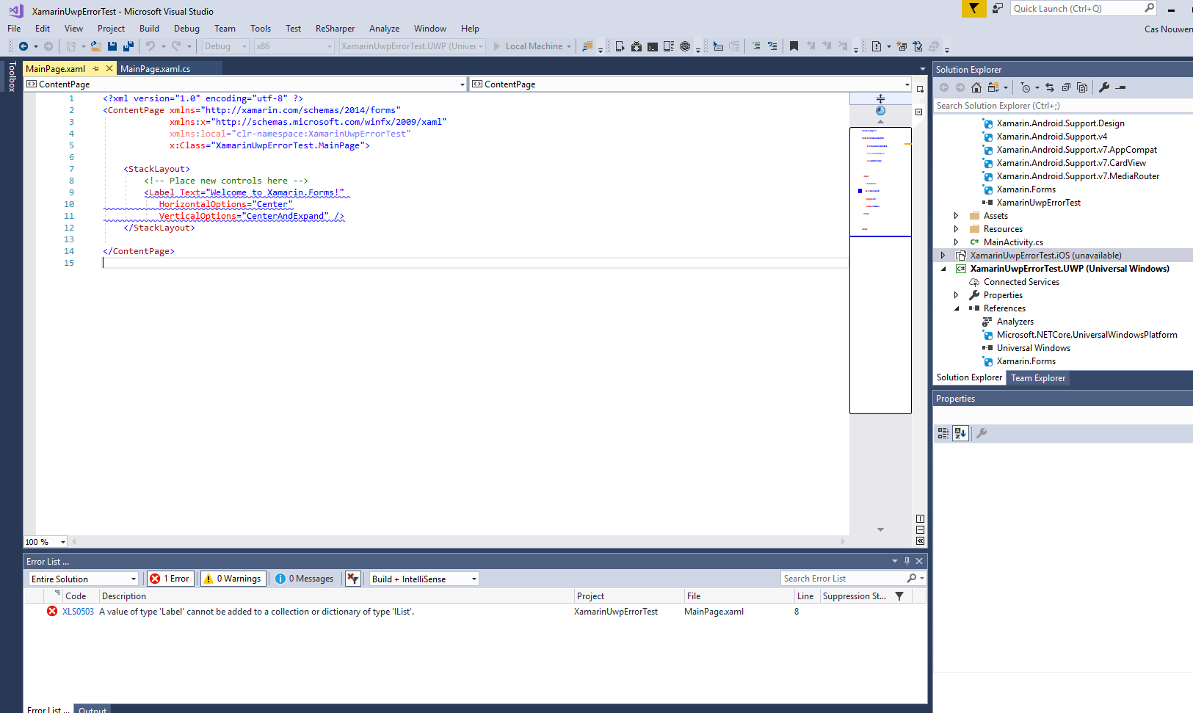
Task: Start debugging with the green Start arrow
Action: click(x=498, y=46)
